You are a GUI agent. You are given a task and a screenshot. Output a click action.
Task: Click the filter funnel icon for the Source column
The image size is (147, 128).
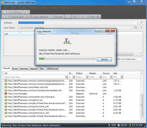(x=111, y=77)
